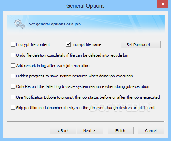171x141 pixels.
Task: Go to the previous step with Back
Action: [x=63, y=131]
